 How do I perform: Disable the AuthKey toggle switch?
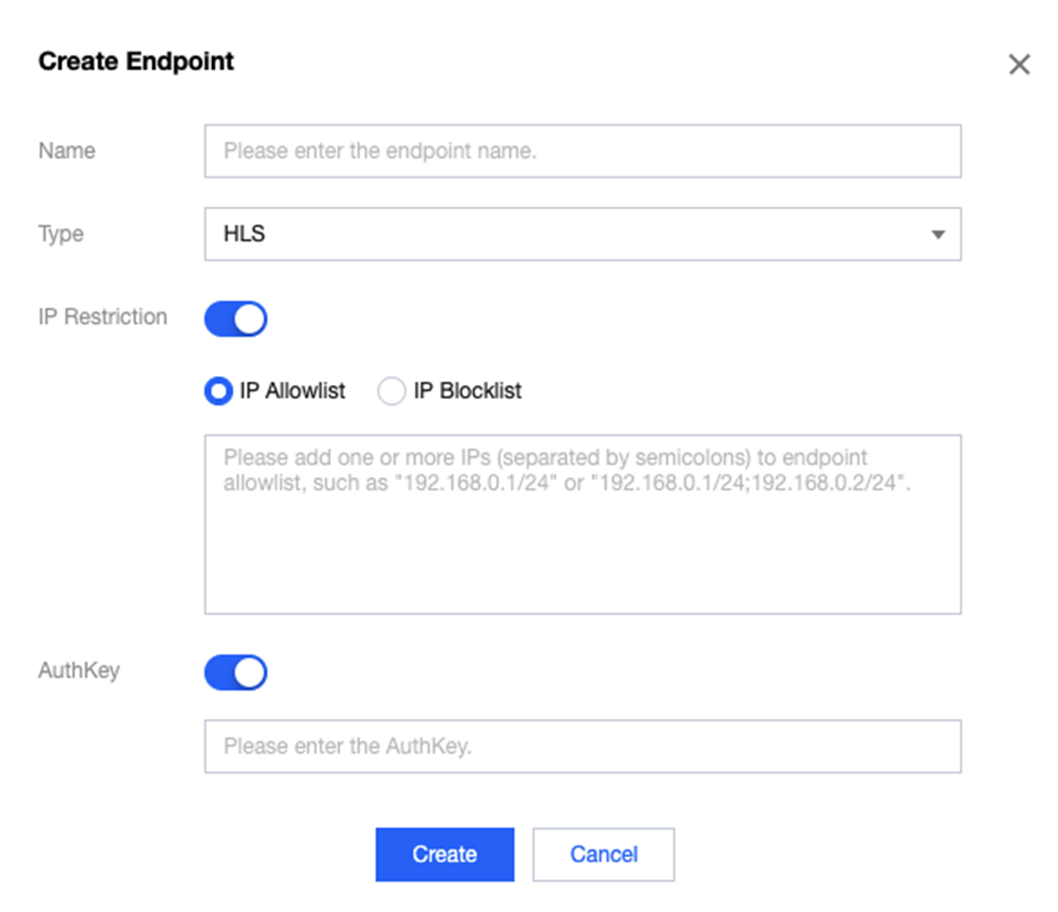pyautogui.click(x=235, y=672)
